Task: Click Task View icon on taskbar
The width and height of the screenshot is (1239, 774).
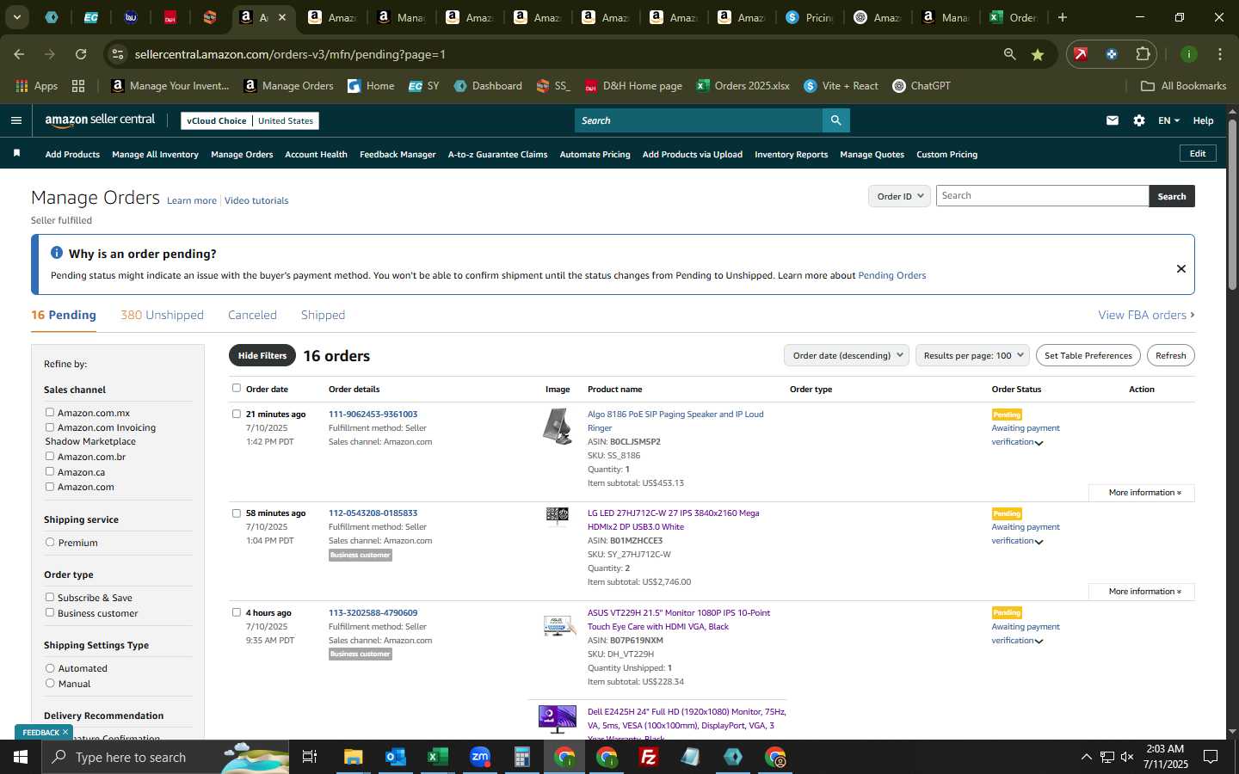Action: 310,757
